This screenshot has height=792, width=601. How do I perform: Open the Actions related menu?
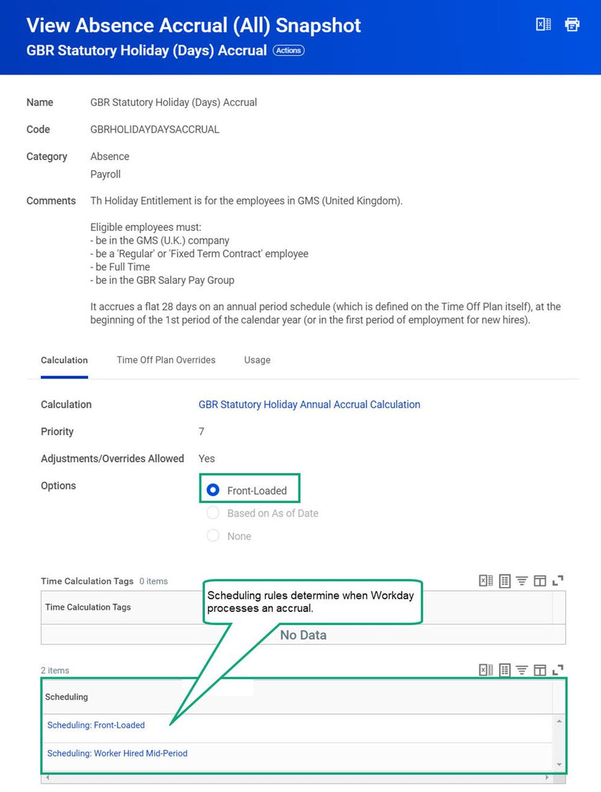coord(288,51)
